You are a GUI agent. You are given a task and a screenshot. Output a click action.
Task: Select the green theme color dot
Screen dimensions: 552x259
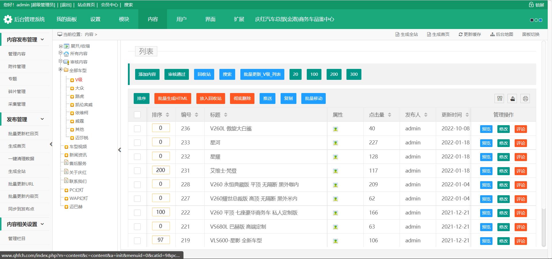point(536,20)
